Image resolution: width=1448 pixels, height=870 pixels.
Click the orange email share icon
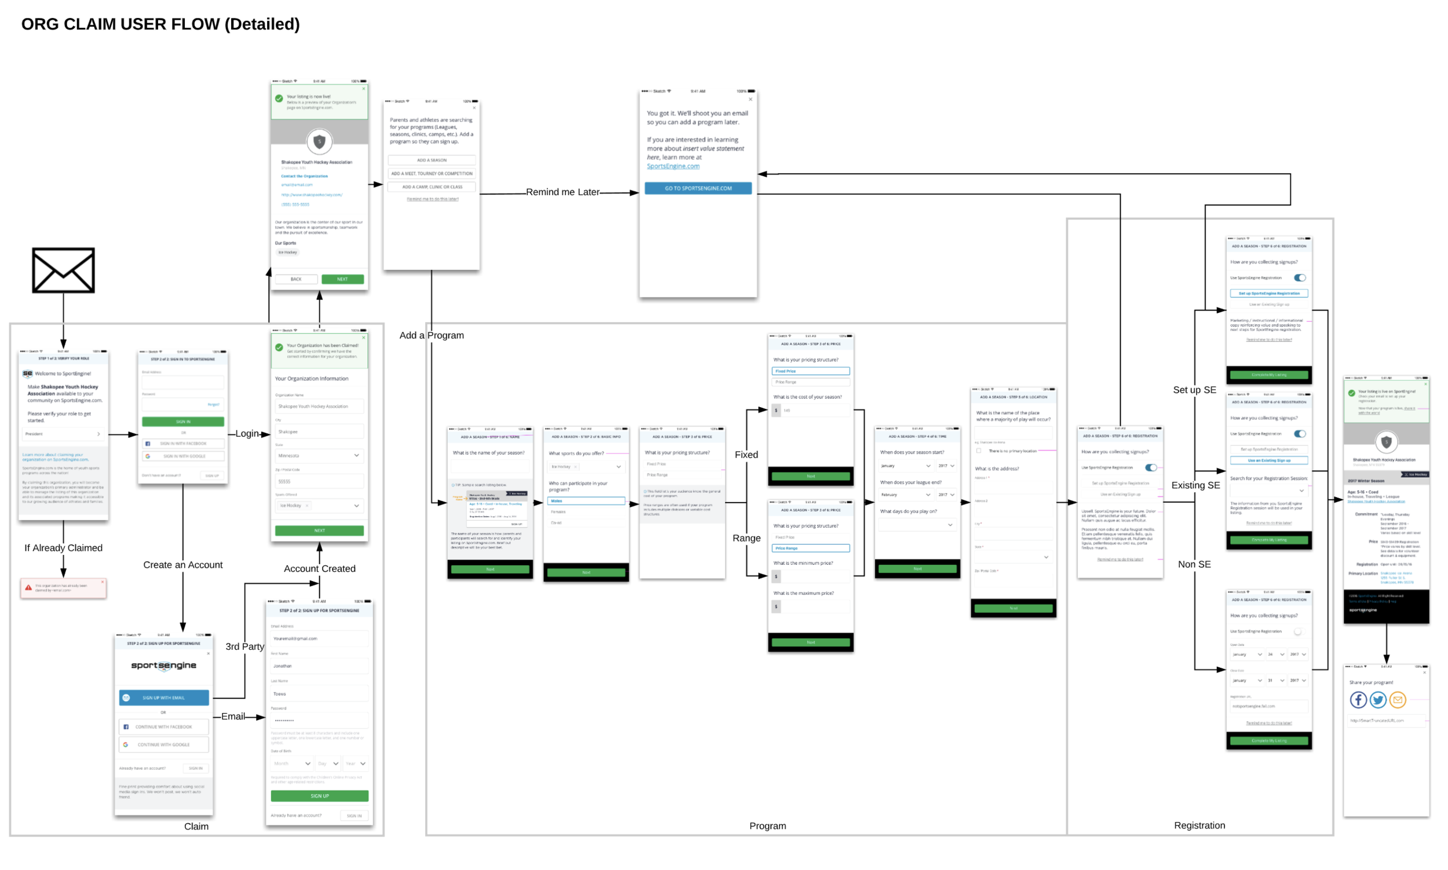[x=1398, y=699]
